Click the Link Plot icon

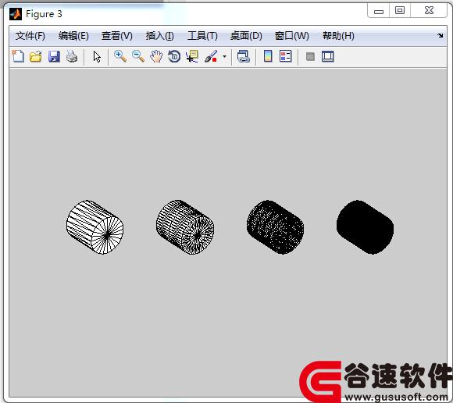244,56
